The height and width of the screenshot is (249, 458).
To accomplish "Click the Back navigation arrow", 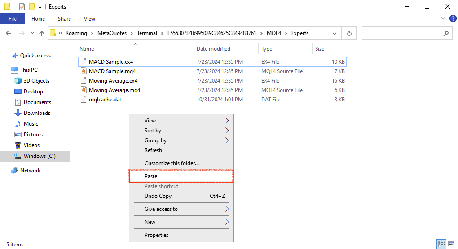I will pos(9,33).
